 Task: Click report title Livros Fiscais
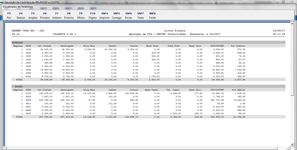[175, 31]
